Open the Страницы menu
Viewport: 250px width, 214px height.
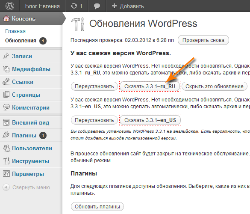click(26, 95)
